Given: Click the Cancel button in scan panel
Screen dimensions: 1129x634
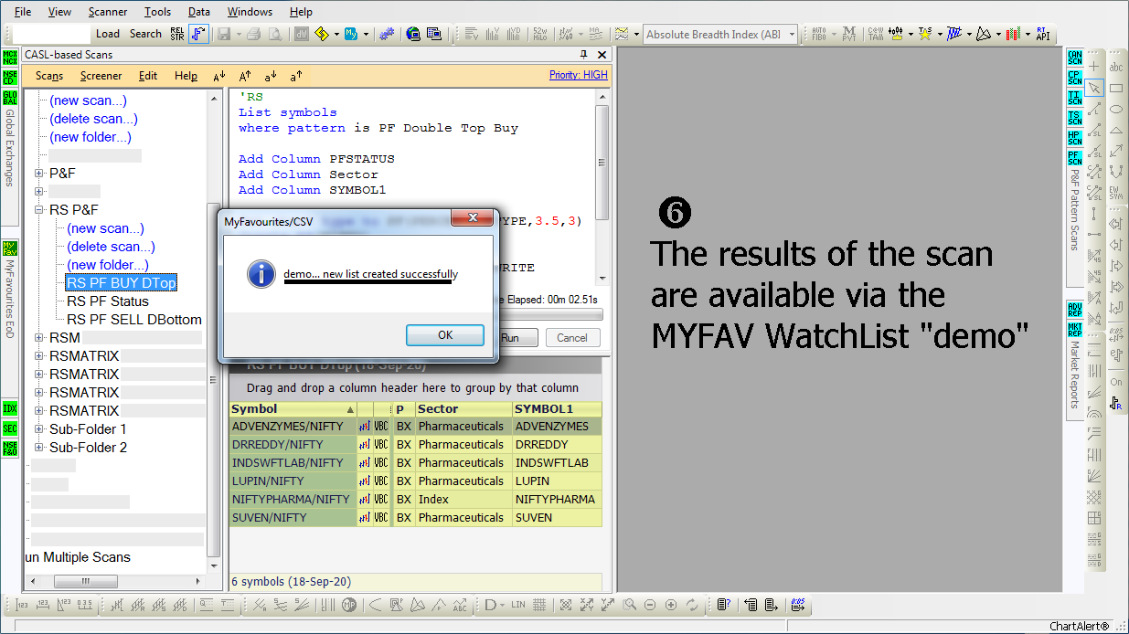Looking at the screenshot, I should 572,338.
